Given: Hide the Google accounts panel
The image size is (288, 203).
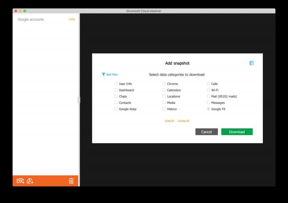Looking at the screenshot, I should coord(72,19).
